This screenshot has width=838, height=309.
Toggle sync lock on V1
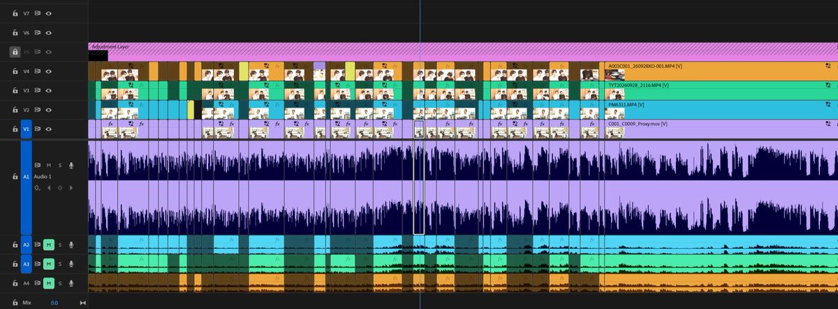(x=38, y=129)
